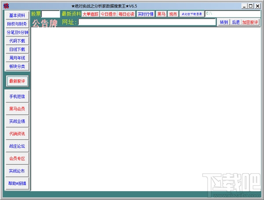
Task: Minimize the application window
Action: click(244, 6)
